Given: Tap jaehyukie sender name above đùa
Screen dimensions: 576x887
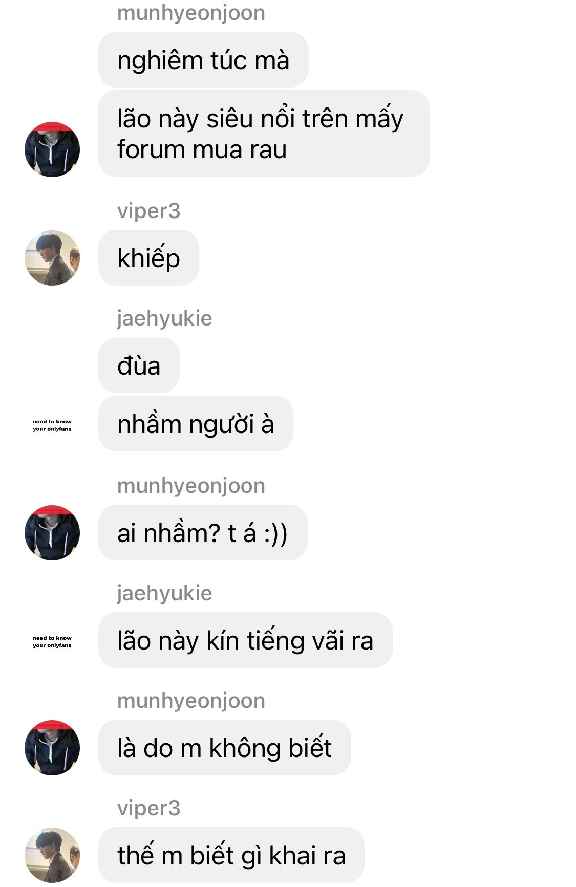Looking at the screenshot, I should [x=164, y=318].
